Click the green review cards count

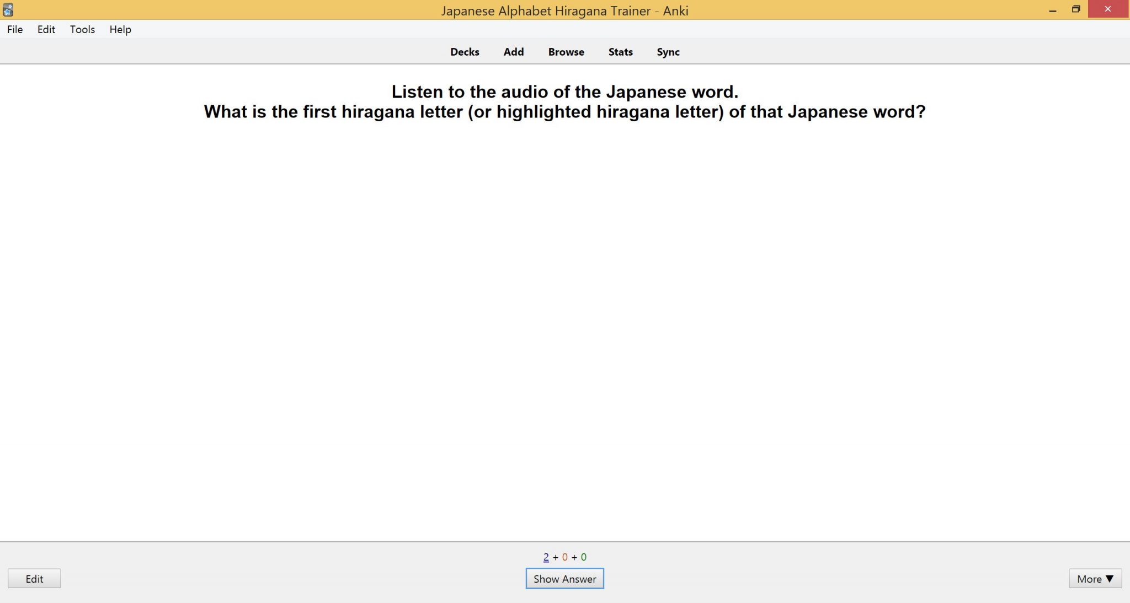(x=583, y=557)
